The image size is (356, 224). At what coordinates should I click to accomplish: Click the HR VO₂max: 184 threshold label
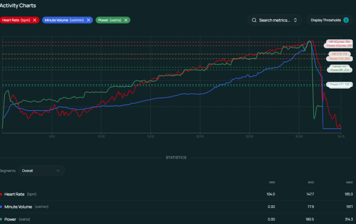(x=340, y=41)
